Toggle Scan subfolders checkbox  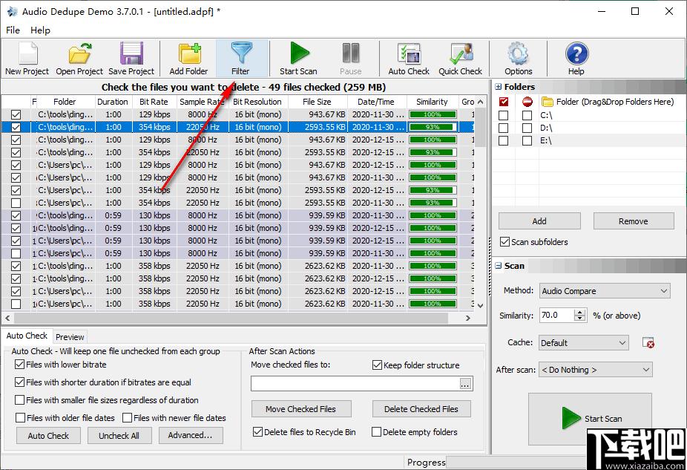pyautogui.click(x=504, y=242)
